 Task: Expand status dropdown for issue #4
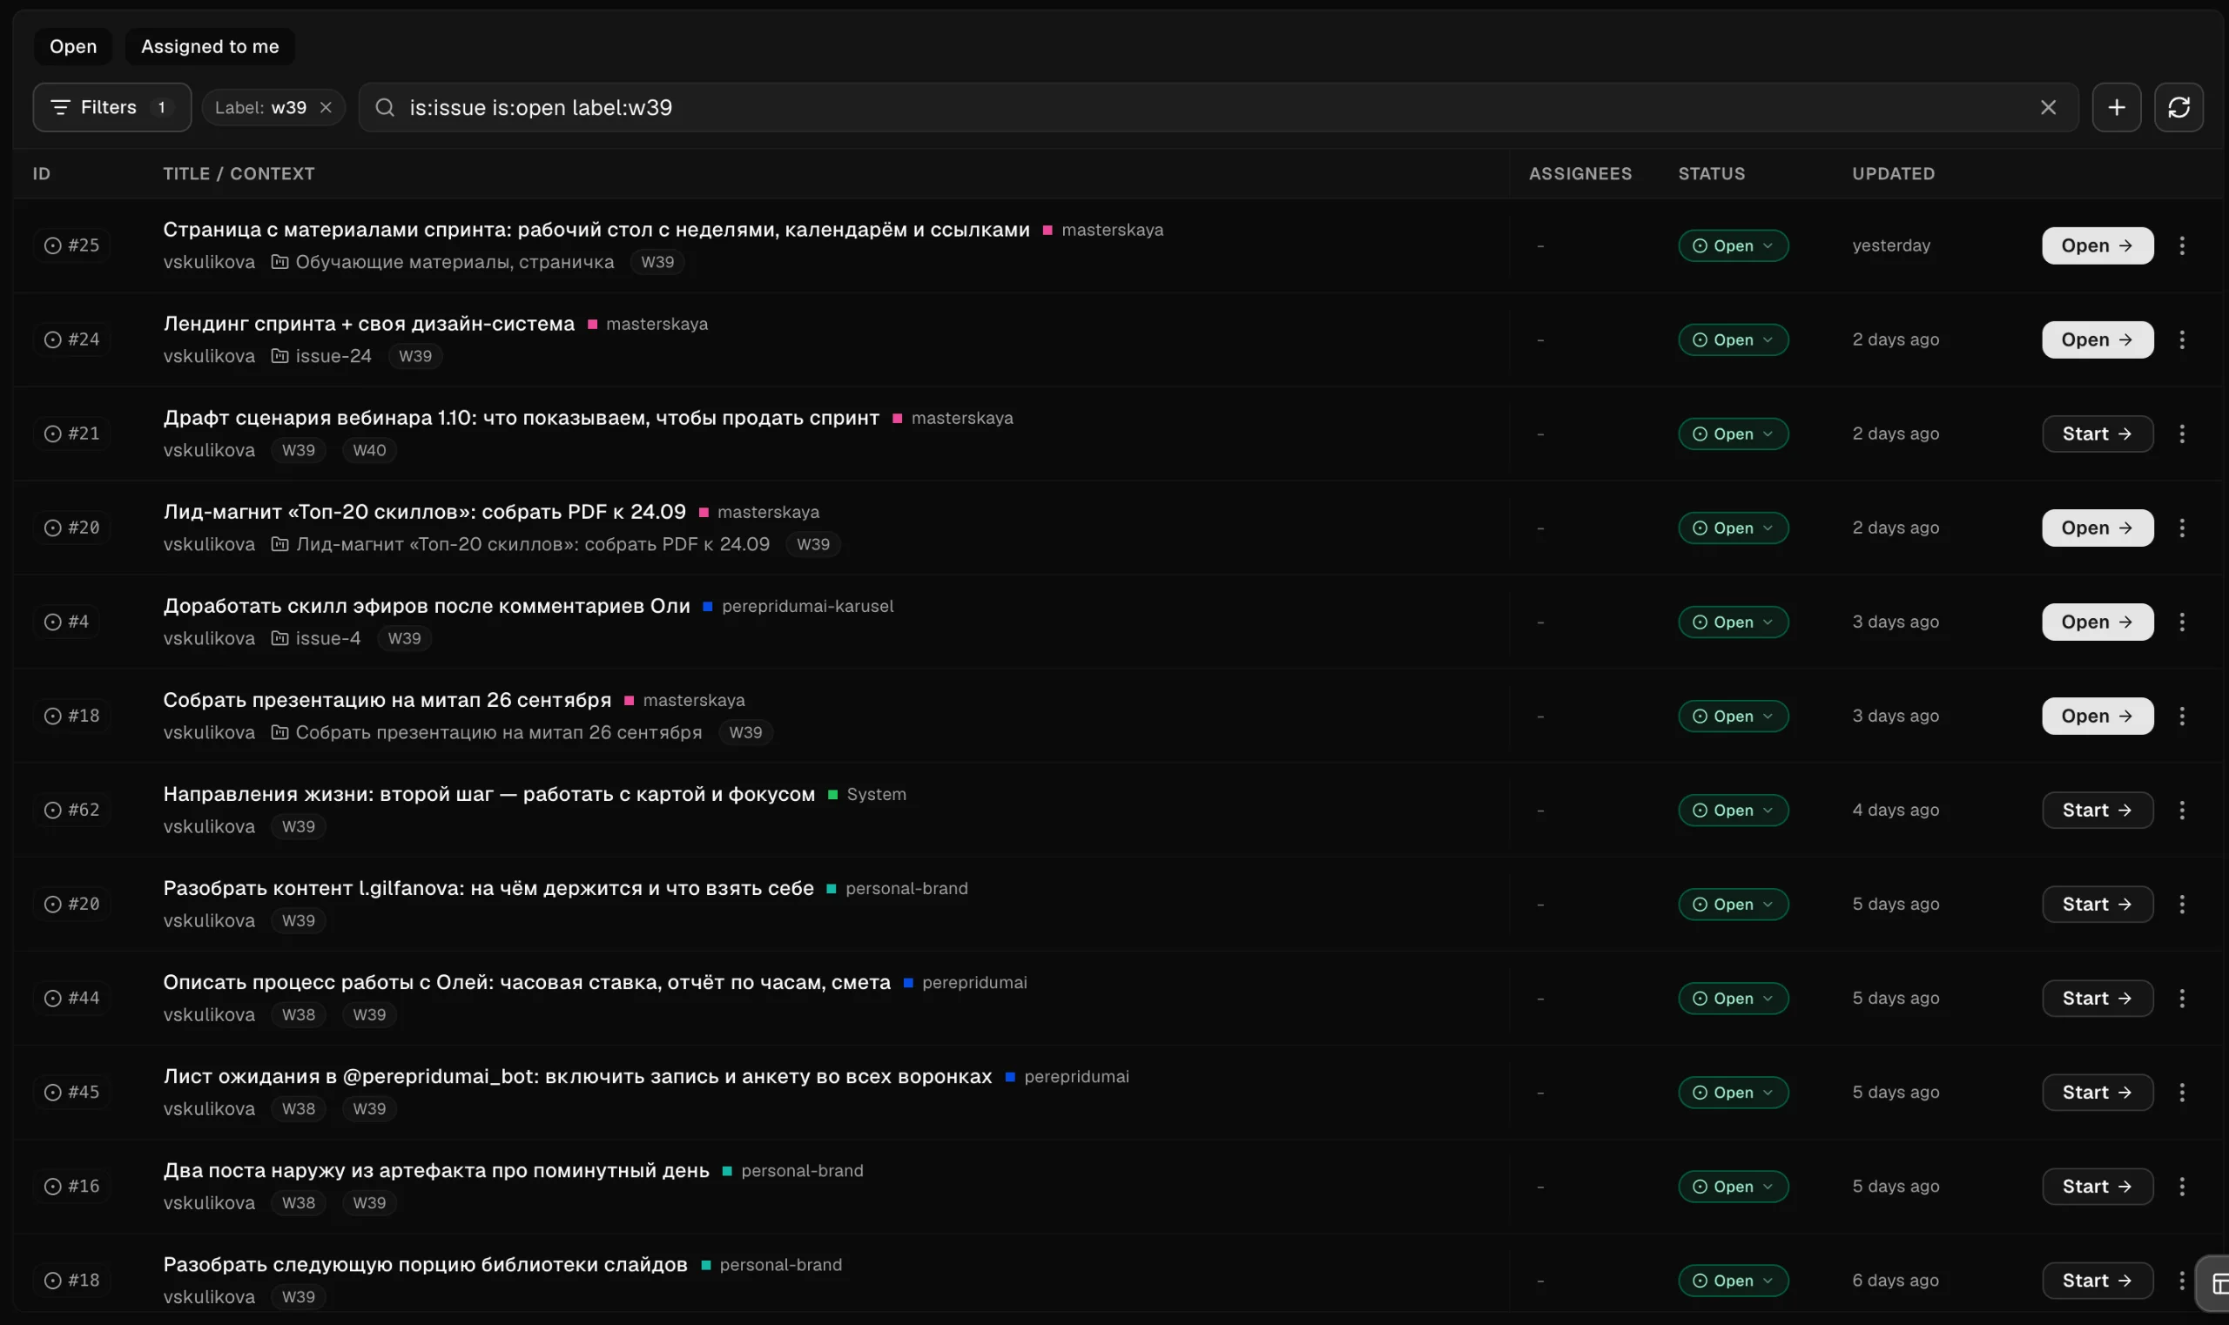pyautogui.click(x=1733, y=622)
